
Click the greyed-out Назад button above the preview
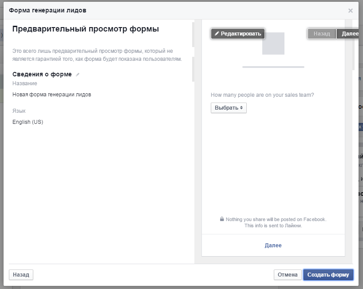pos(322,34)
